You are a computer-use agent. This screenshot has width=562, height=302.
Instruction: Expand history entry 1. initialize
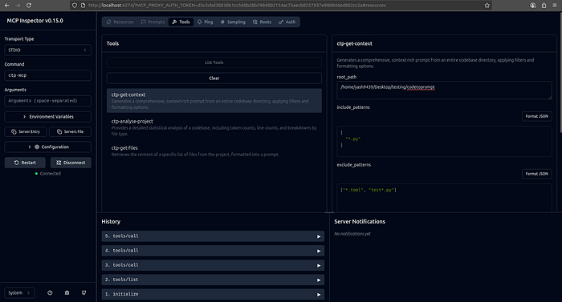(213, 294)
